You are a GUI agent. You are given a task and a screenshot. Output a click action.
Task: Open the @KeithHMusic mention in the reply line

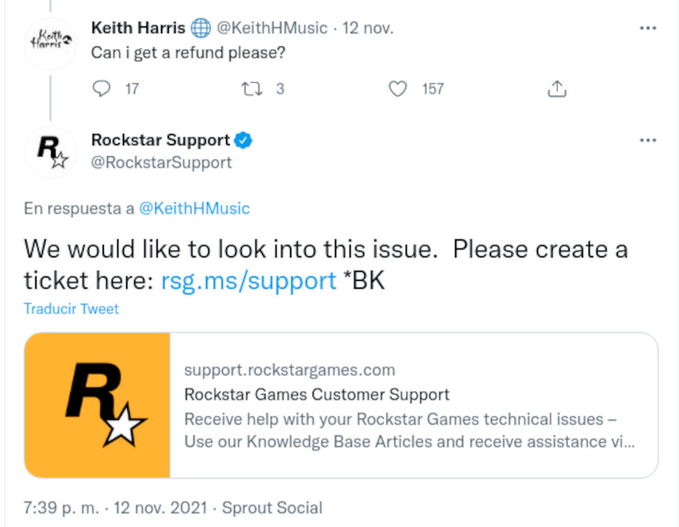pos(194,209)
